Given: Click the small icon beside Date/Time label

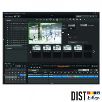Looking at the screenshot, I should tap(13, 64).
